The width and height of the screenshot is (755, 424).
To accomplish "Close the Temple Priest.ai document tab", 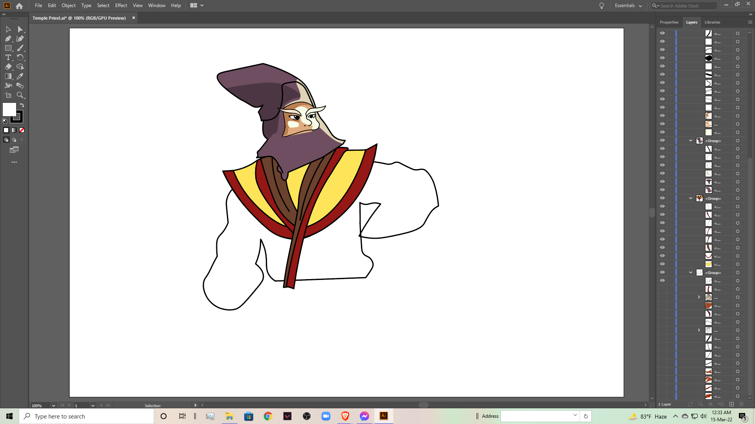I will [x=134, y=18].
